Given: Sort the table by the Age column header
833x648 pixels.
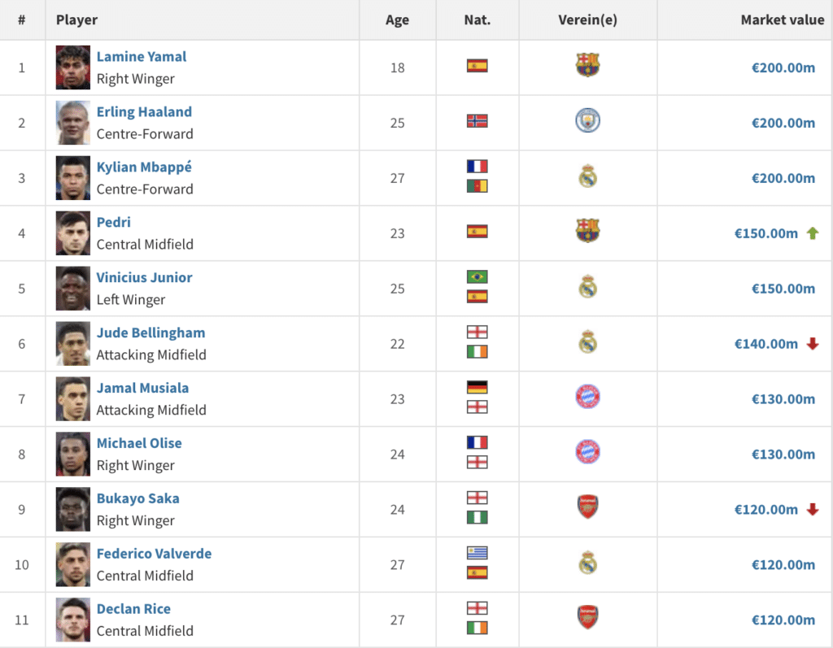Looking at the screenshot, I should 397,20.
